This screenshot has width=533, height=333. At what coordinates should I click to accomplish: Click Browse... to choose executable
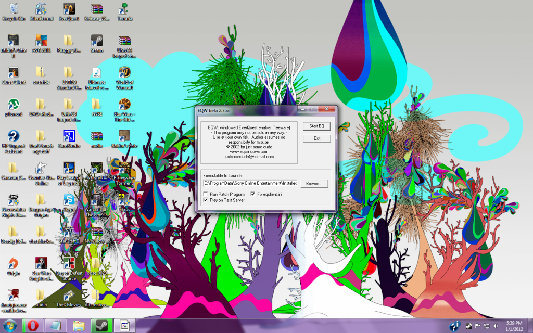pos(314,184)
